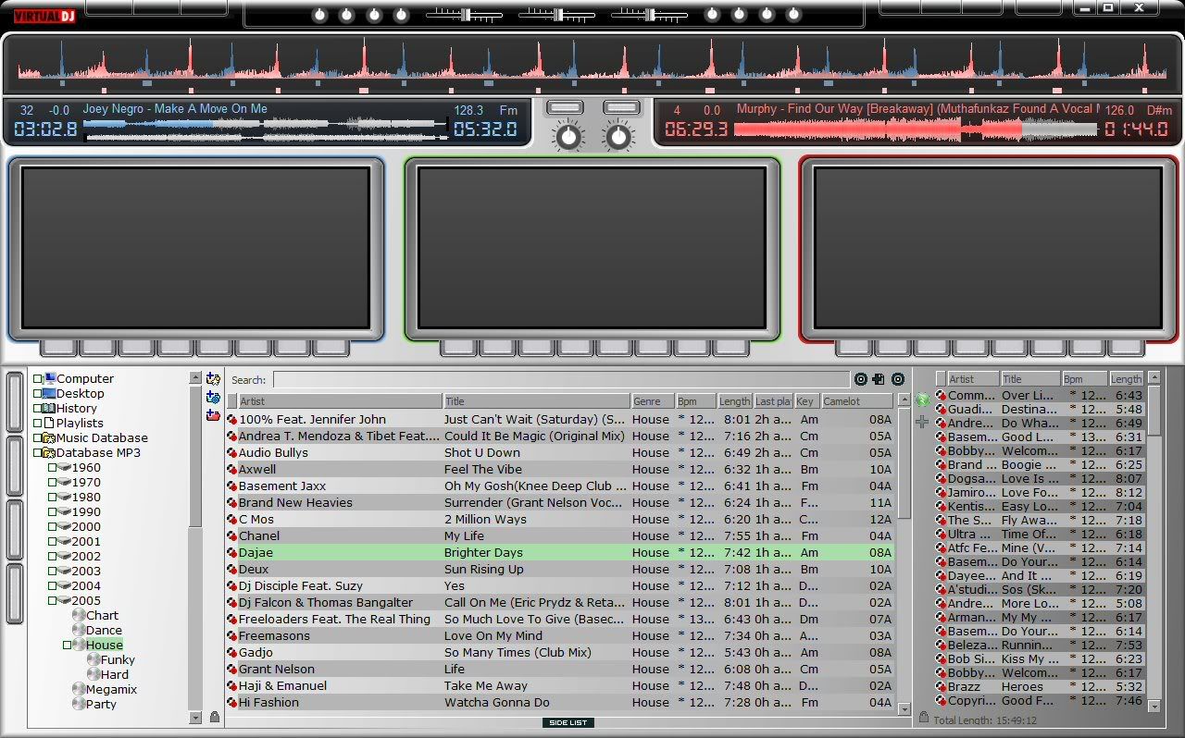
Task: Select the Dance folder
Action: pos(104,630)
